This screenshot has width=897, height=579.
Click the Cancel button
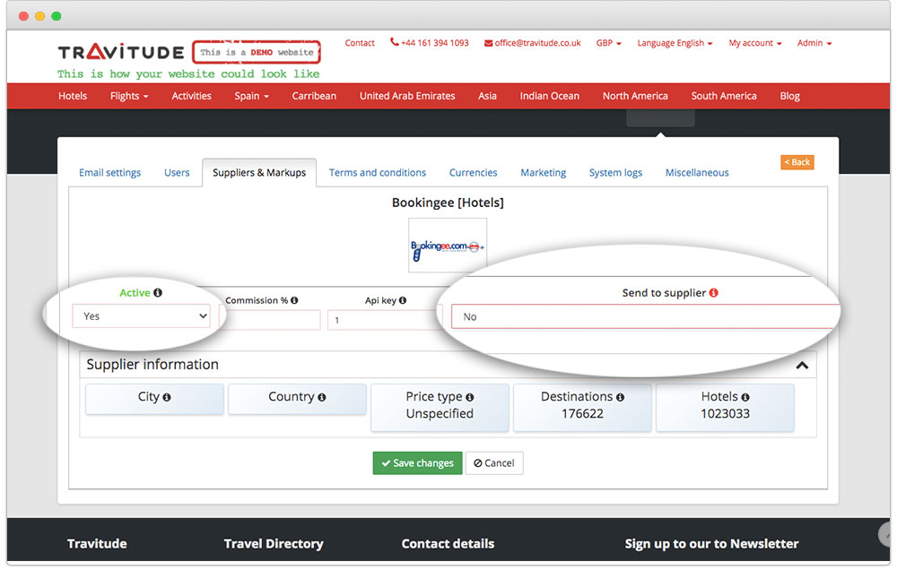(x=494, y=463)
